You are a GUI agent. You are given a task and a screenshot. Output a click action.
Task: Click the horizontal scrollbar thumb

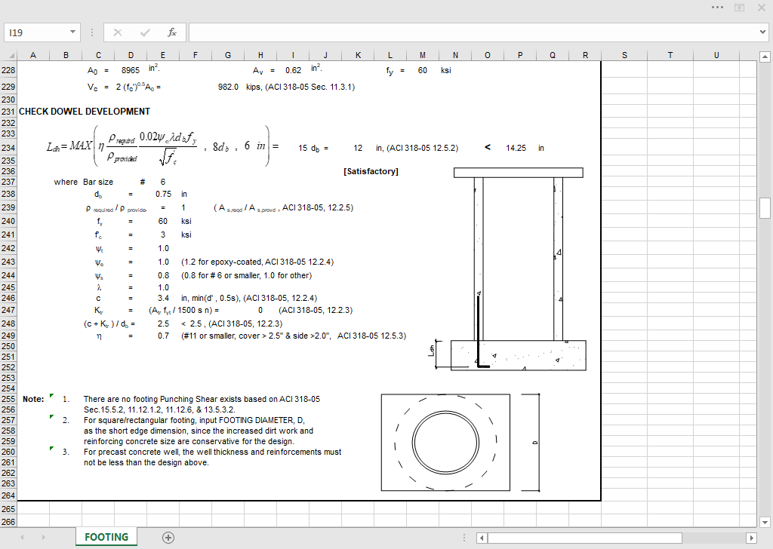[585, 538]
